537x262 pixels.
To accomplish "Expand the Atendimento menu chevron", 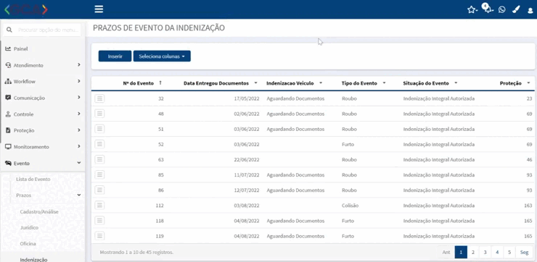I will point(79,64).
